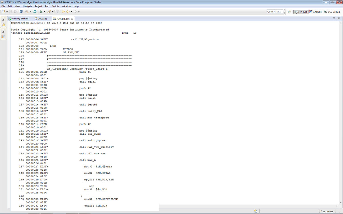The image size is (343, 214).
Task: Click the Debug bug icon
Action: click(41, 12)
